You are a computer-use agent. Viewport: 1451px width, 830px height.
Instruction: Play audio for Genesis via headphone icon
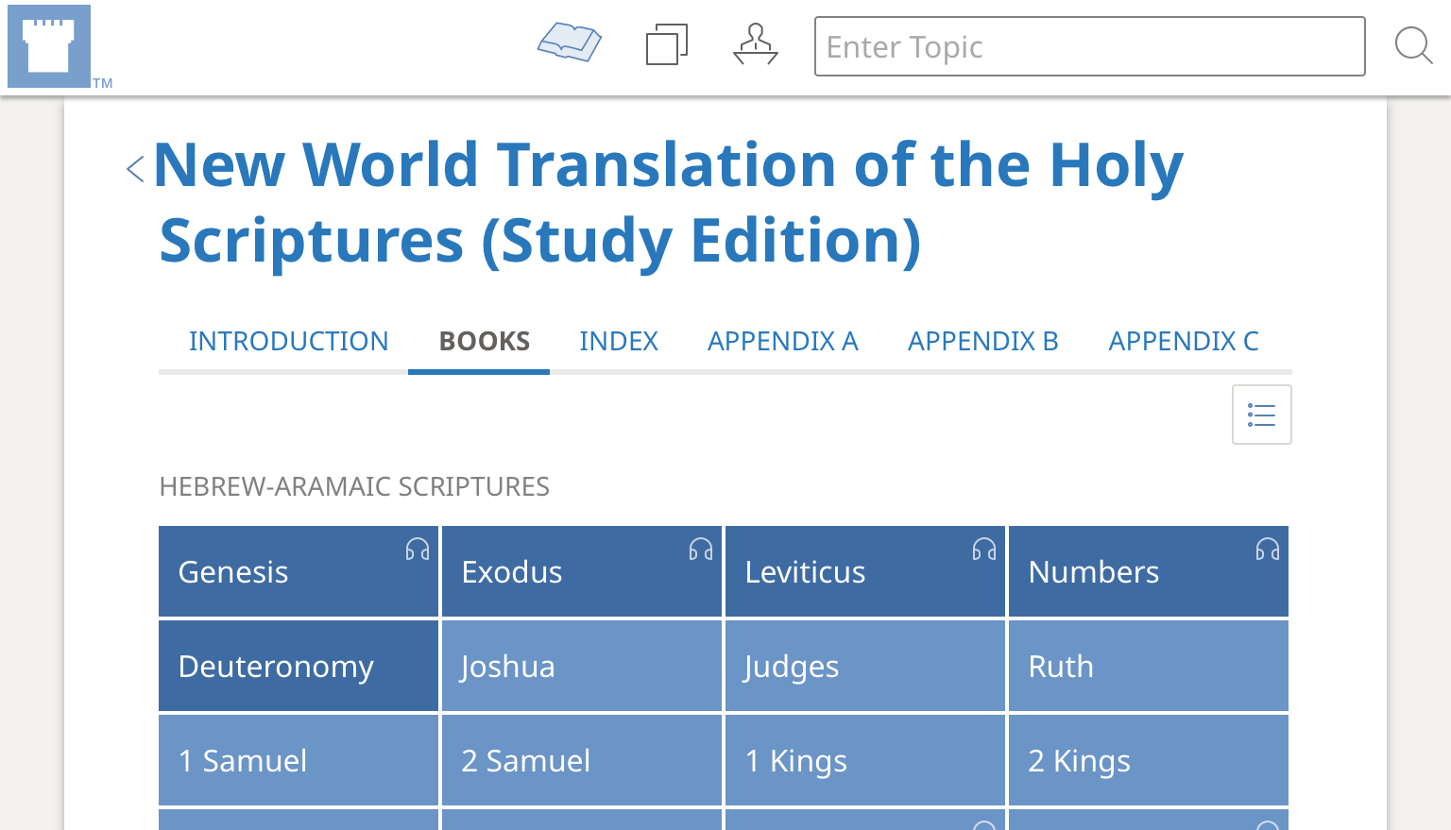pos(417,548)
